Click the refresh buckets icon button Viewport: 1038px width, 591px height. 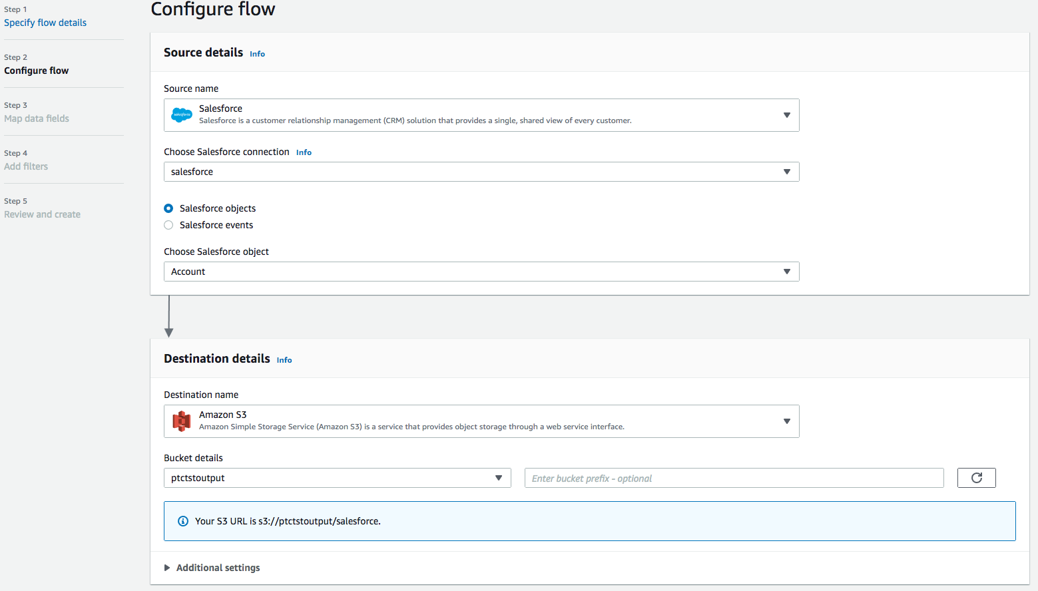pos(976,478)
